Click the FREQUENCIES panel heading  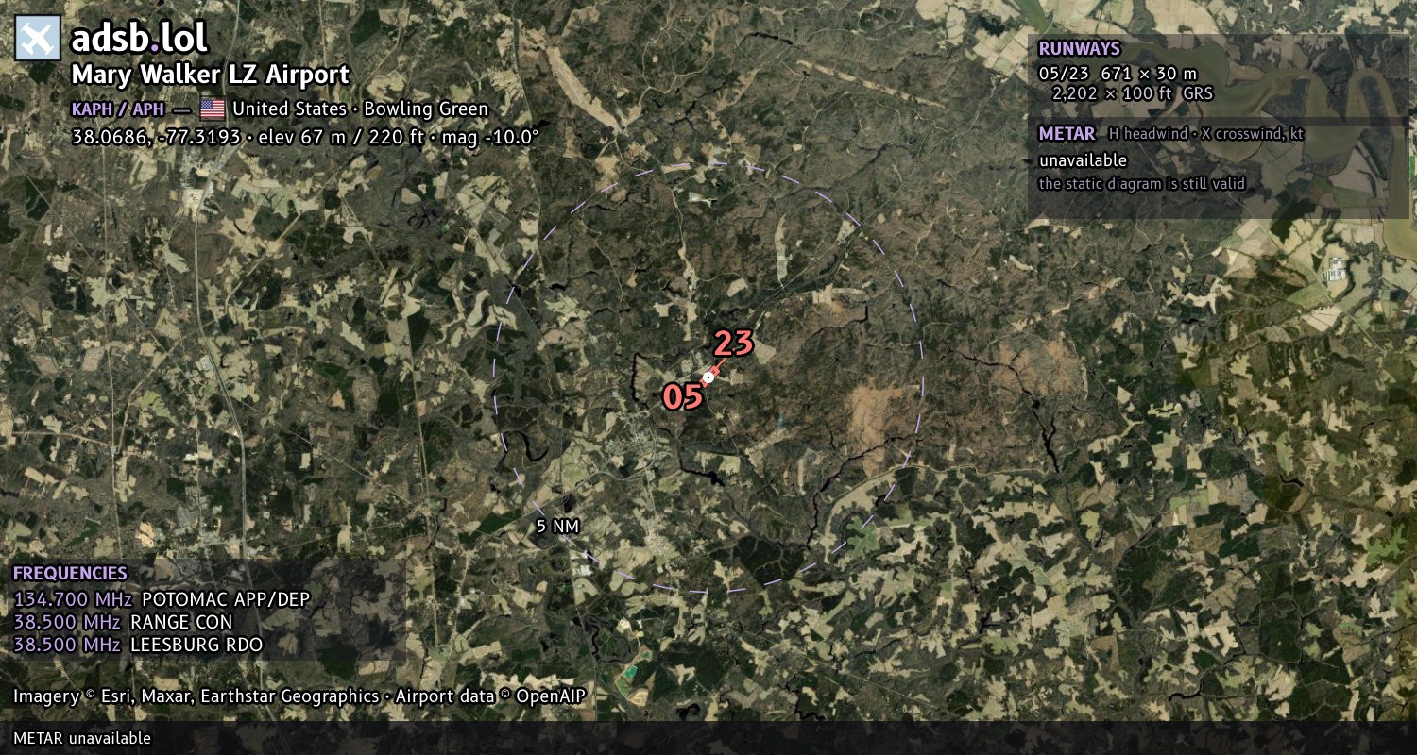click(x=70, y=574)
